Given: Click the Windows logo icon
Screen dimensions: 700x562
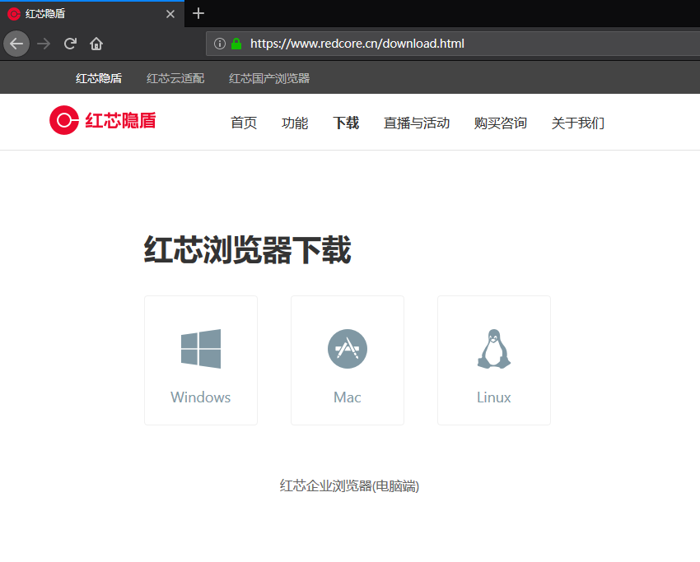Looking at the screenshot, I should click(201, 349).
